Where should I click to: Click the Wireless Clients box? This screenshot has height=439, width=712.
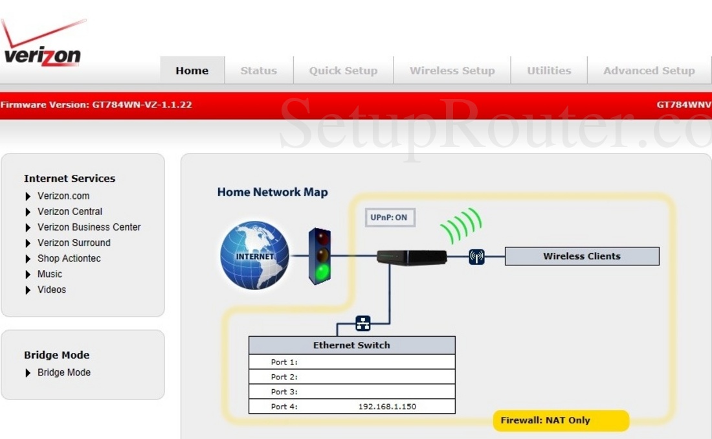point(581,256)
